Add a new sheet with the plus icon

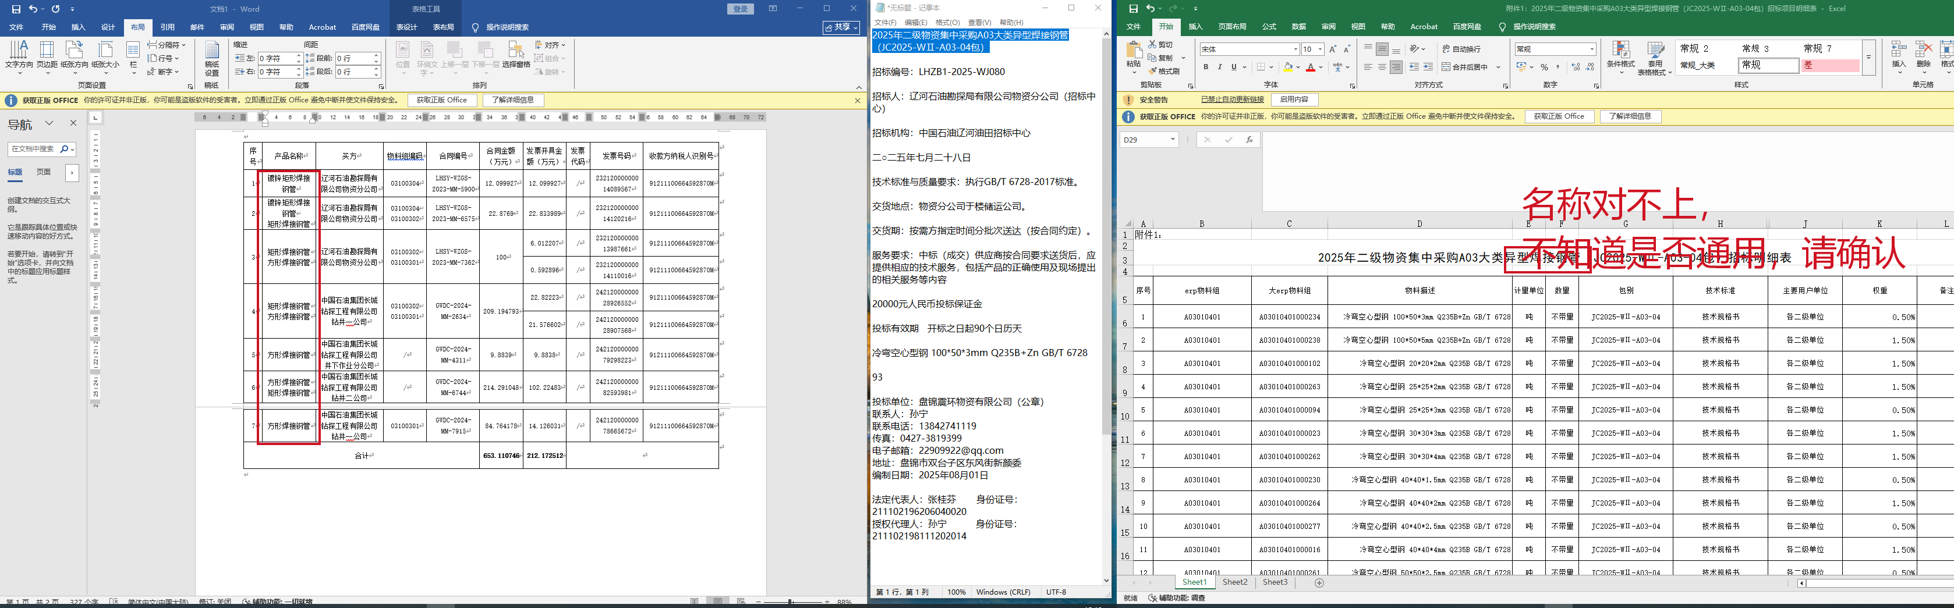coord(1319,583)
